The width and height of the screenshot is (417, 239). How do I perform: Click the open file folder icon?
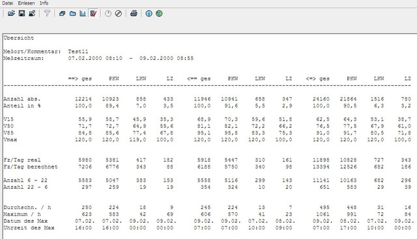(11, 13)
